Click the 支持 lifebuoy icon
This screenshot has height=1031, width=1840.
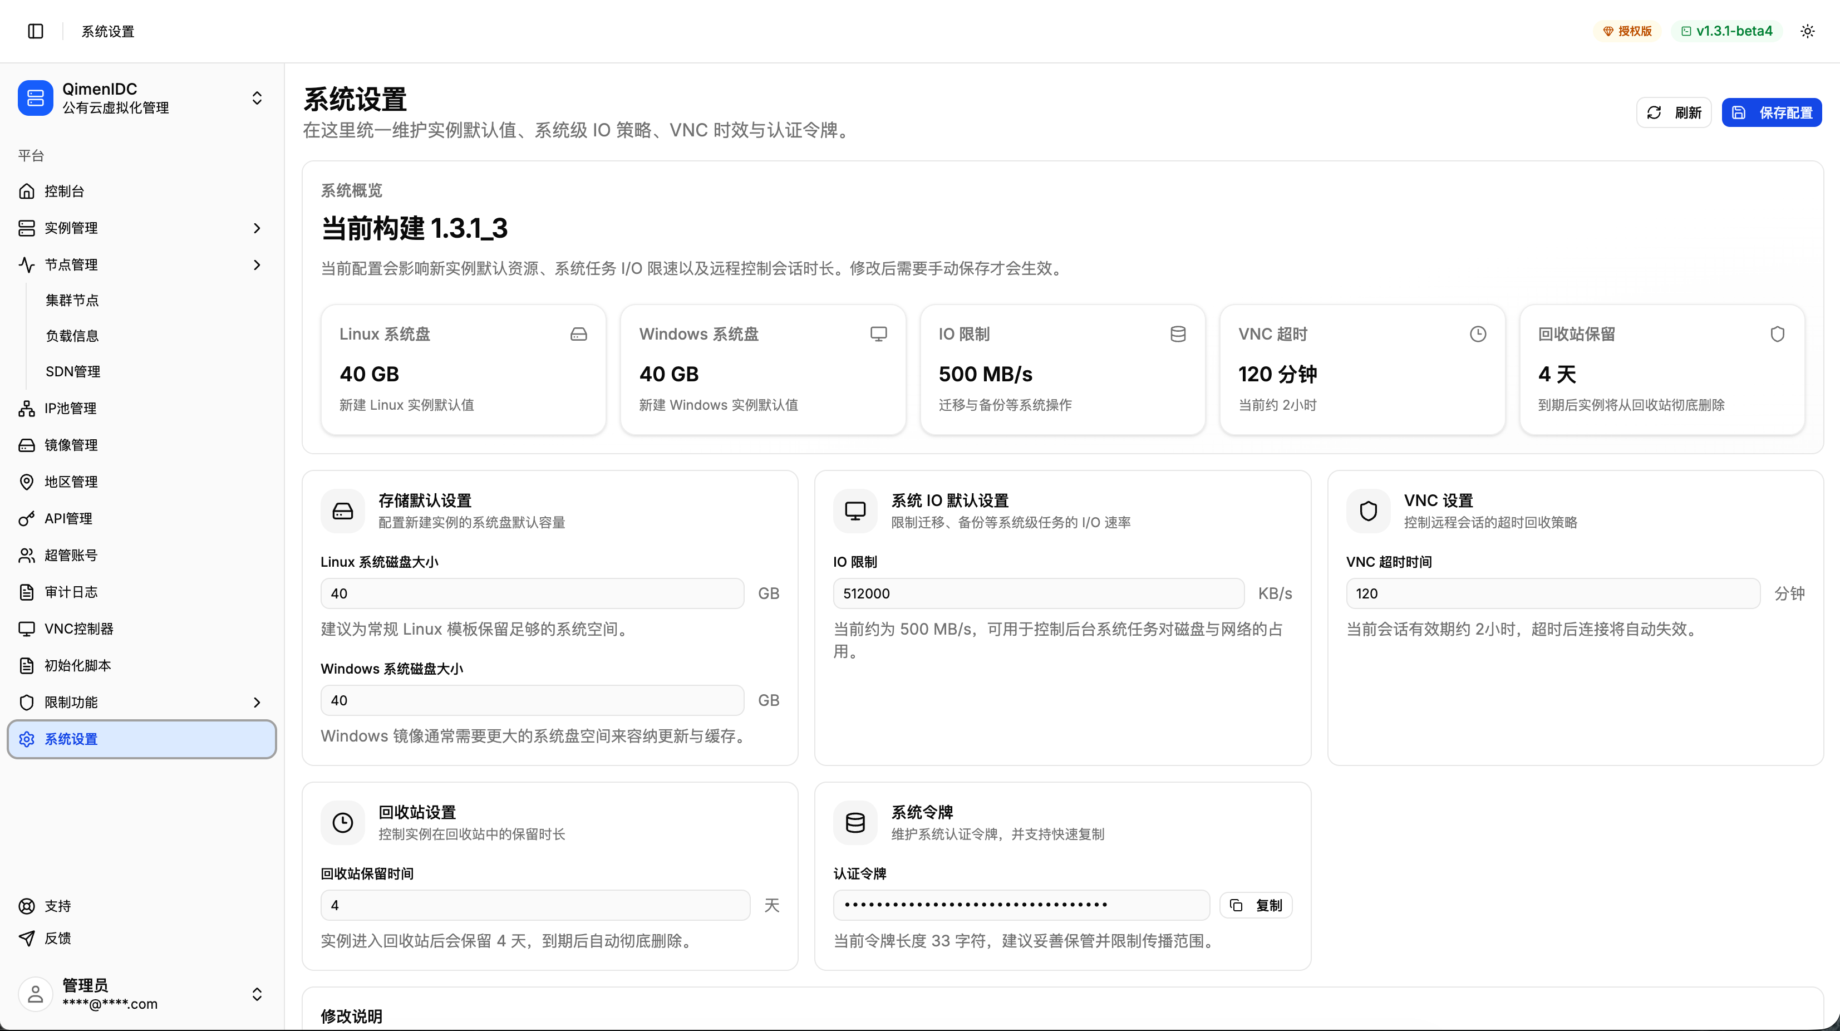tap(26, 906)
